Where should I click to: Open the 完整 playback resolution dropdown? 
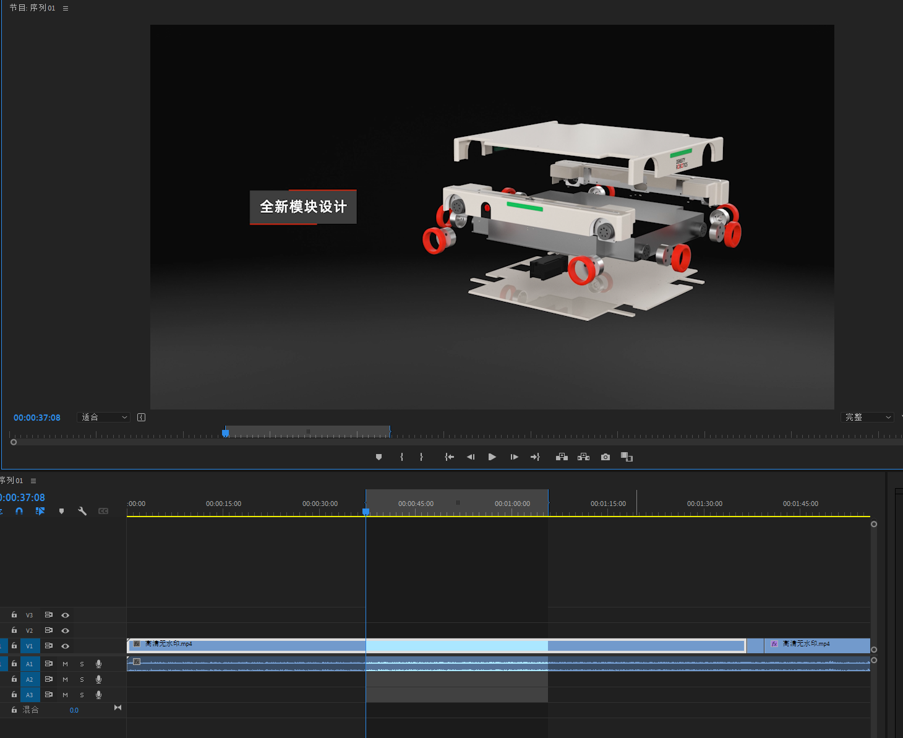[867, 418]
